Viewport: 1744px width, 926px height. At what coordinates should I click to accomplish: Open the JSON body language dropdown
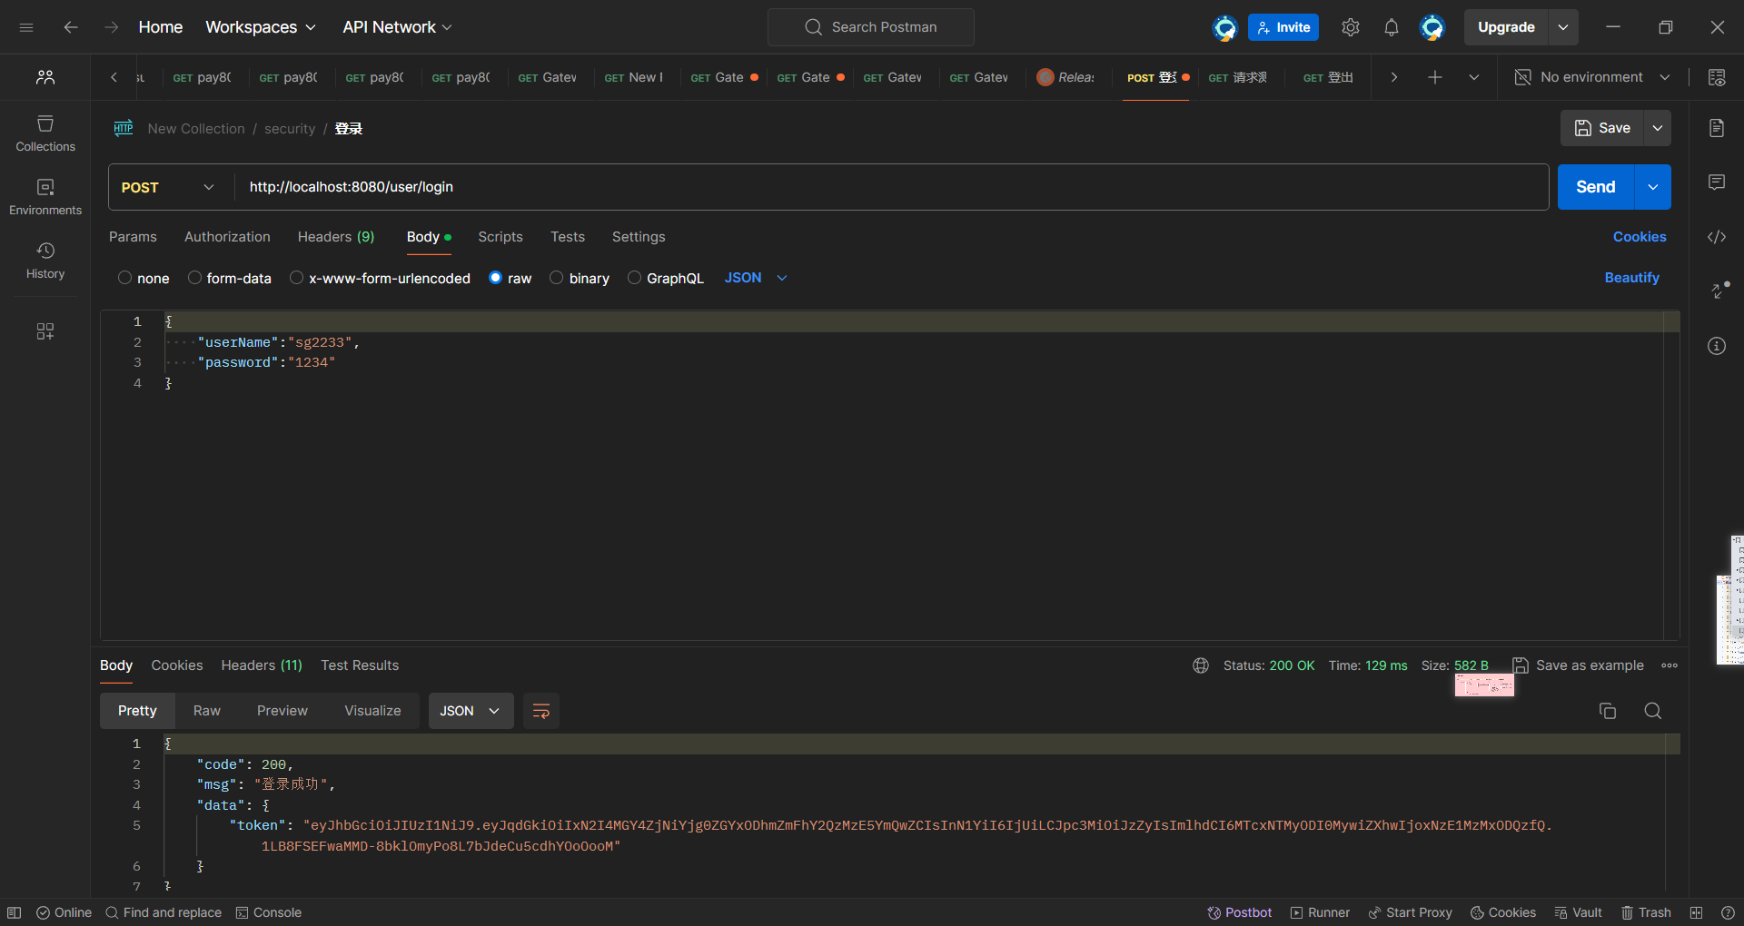756,278
